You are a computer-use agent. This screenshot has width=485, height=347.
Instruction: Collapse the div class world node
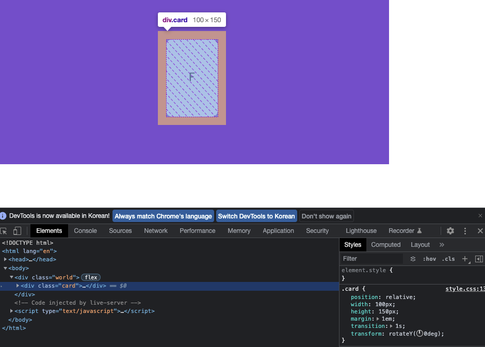click(x=11, y=277)
